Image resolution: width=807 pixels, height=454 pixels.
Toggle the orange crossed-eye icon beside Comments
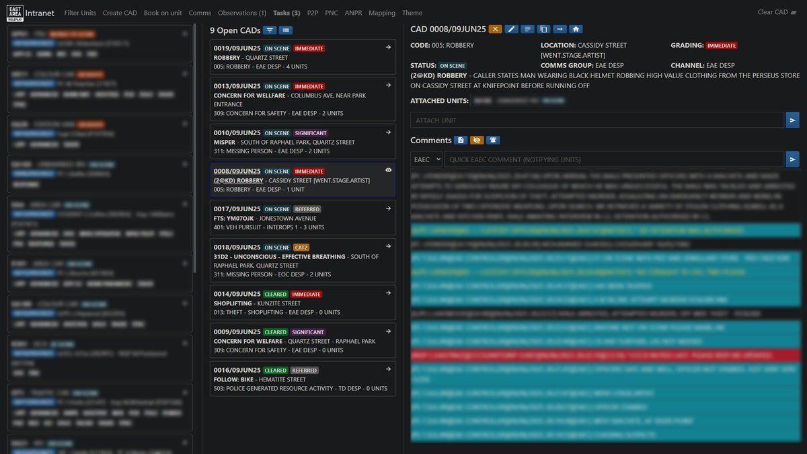(476, 140)
